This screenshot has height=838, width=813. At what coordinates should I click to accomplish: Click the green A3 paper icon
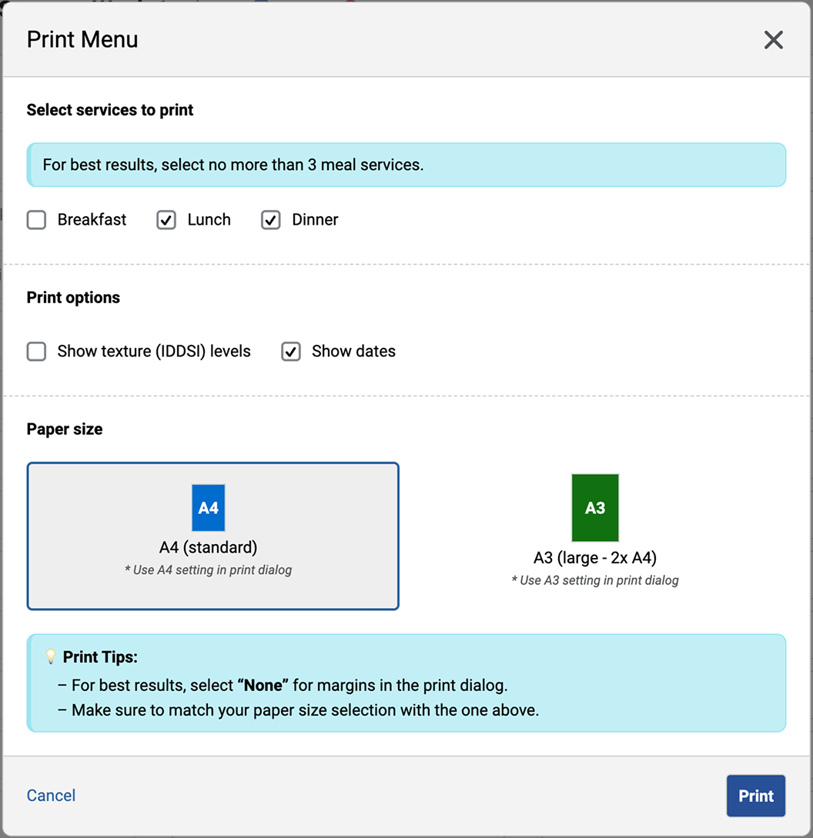tap(595, 508)
